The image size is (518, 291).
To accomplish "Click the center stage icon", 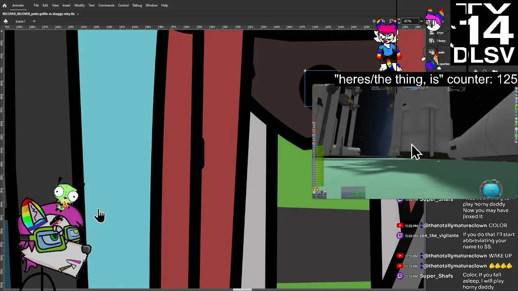I will (x=374, y=21).
